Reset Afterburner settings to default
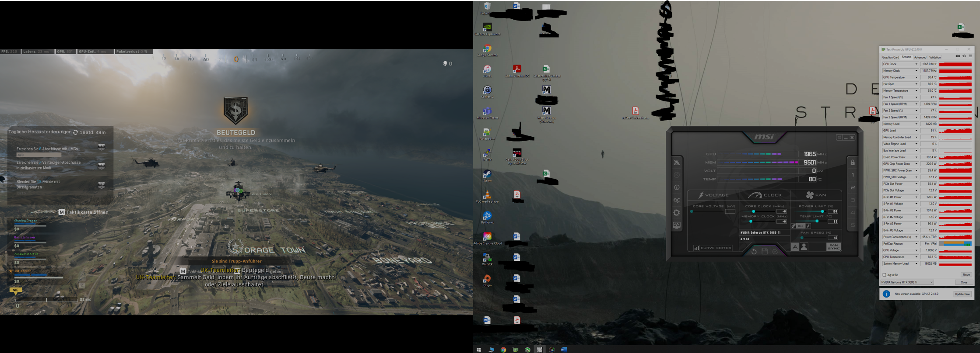The image size is (980, 353). (x=754, y=252)
